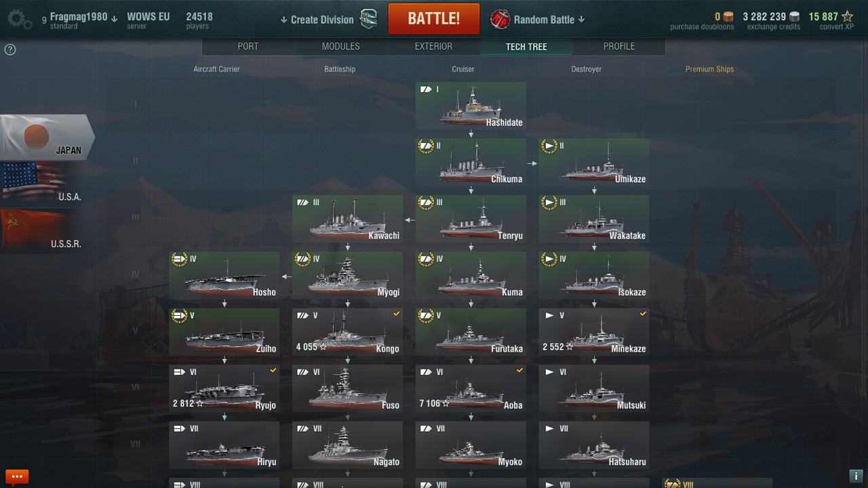Screen dimensions: 868x488
Task: Click the help question mark icon
Action: coord(10,49)
